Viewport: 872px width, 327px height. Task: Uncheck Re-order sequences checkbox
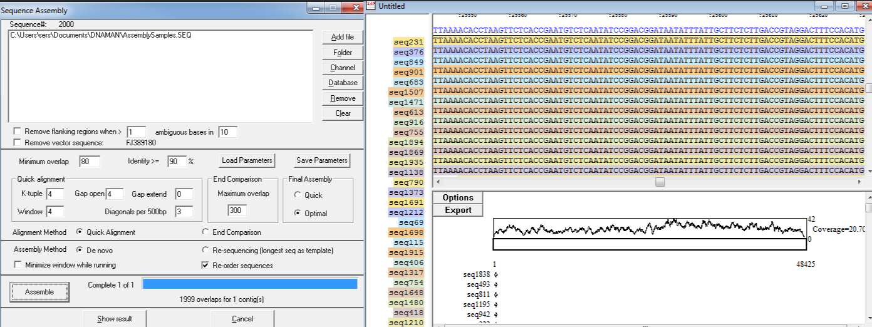pos(205,265)
